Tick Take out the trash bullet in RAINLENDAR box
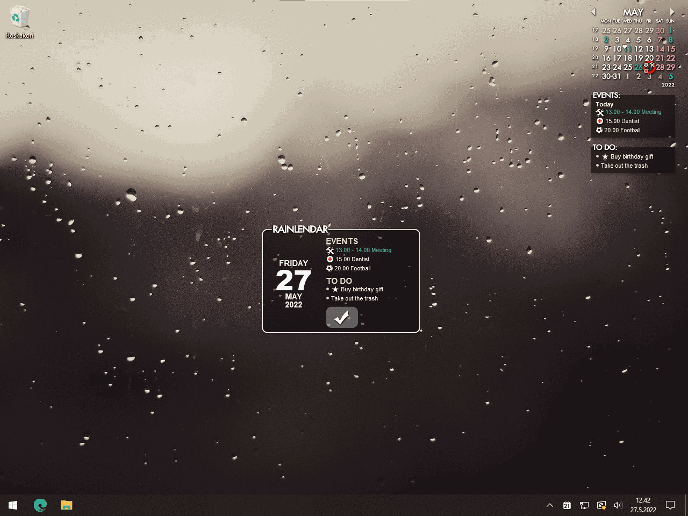 click(327, 298)
